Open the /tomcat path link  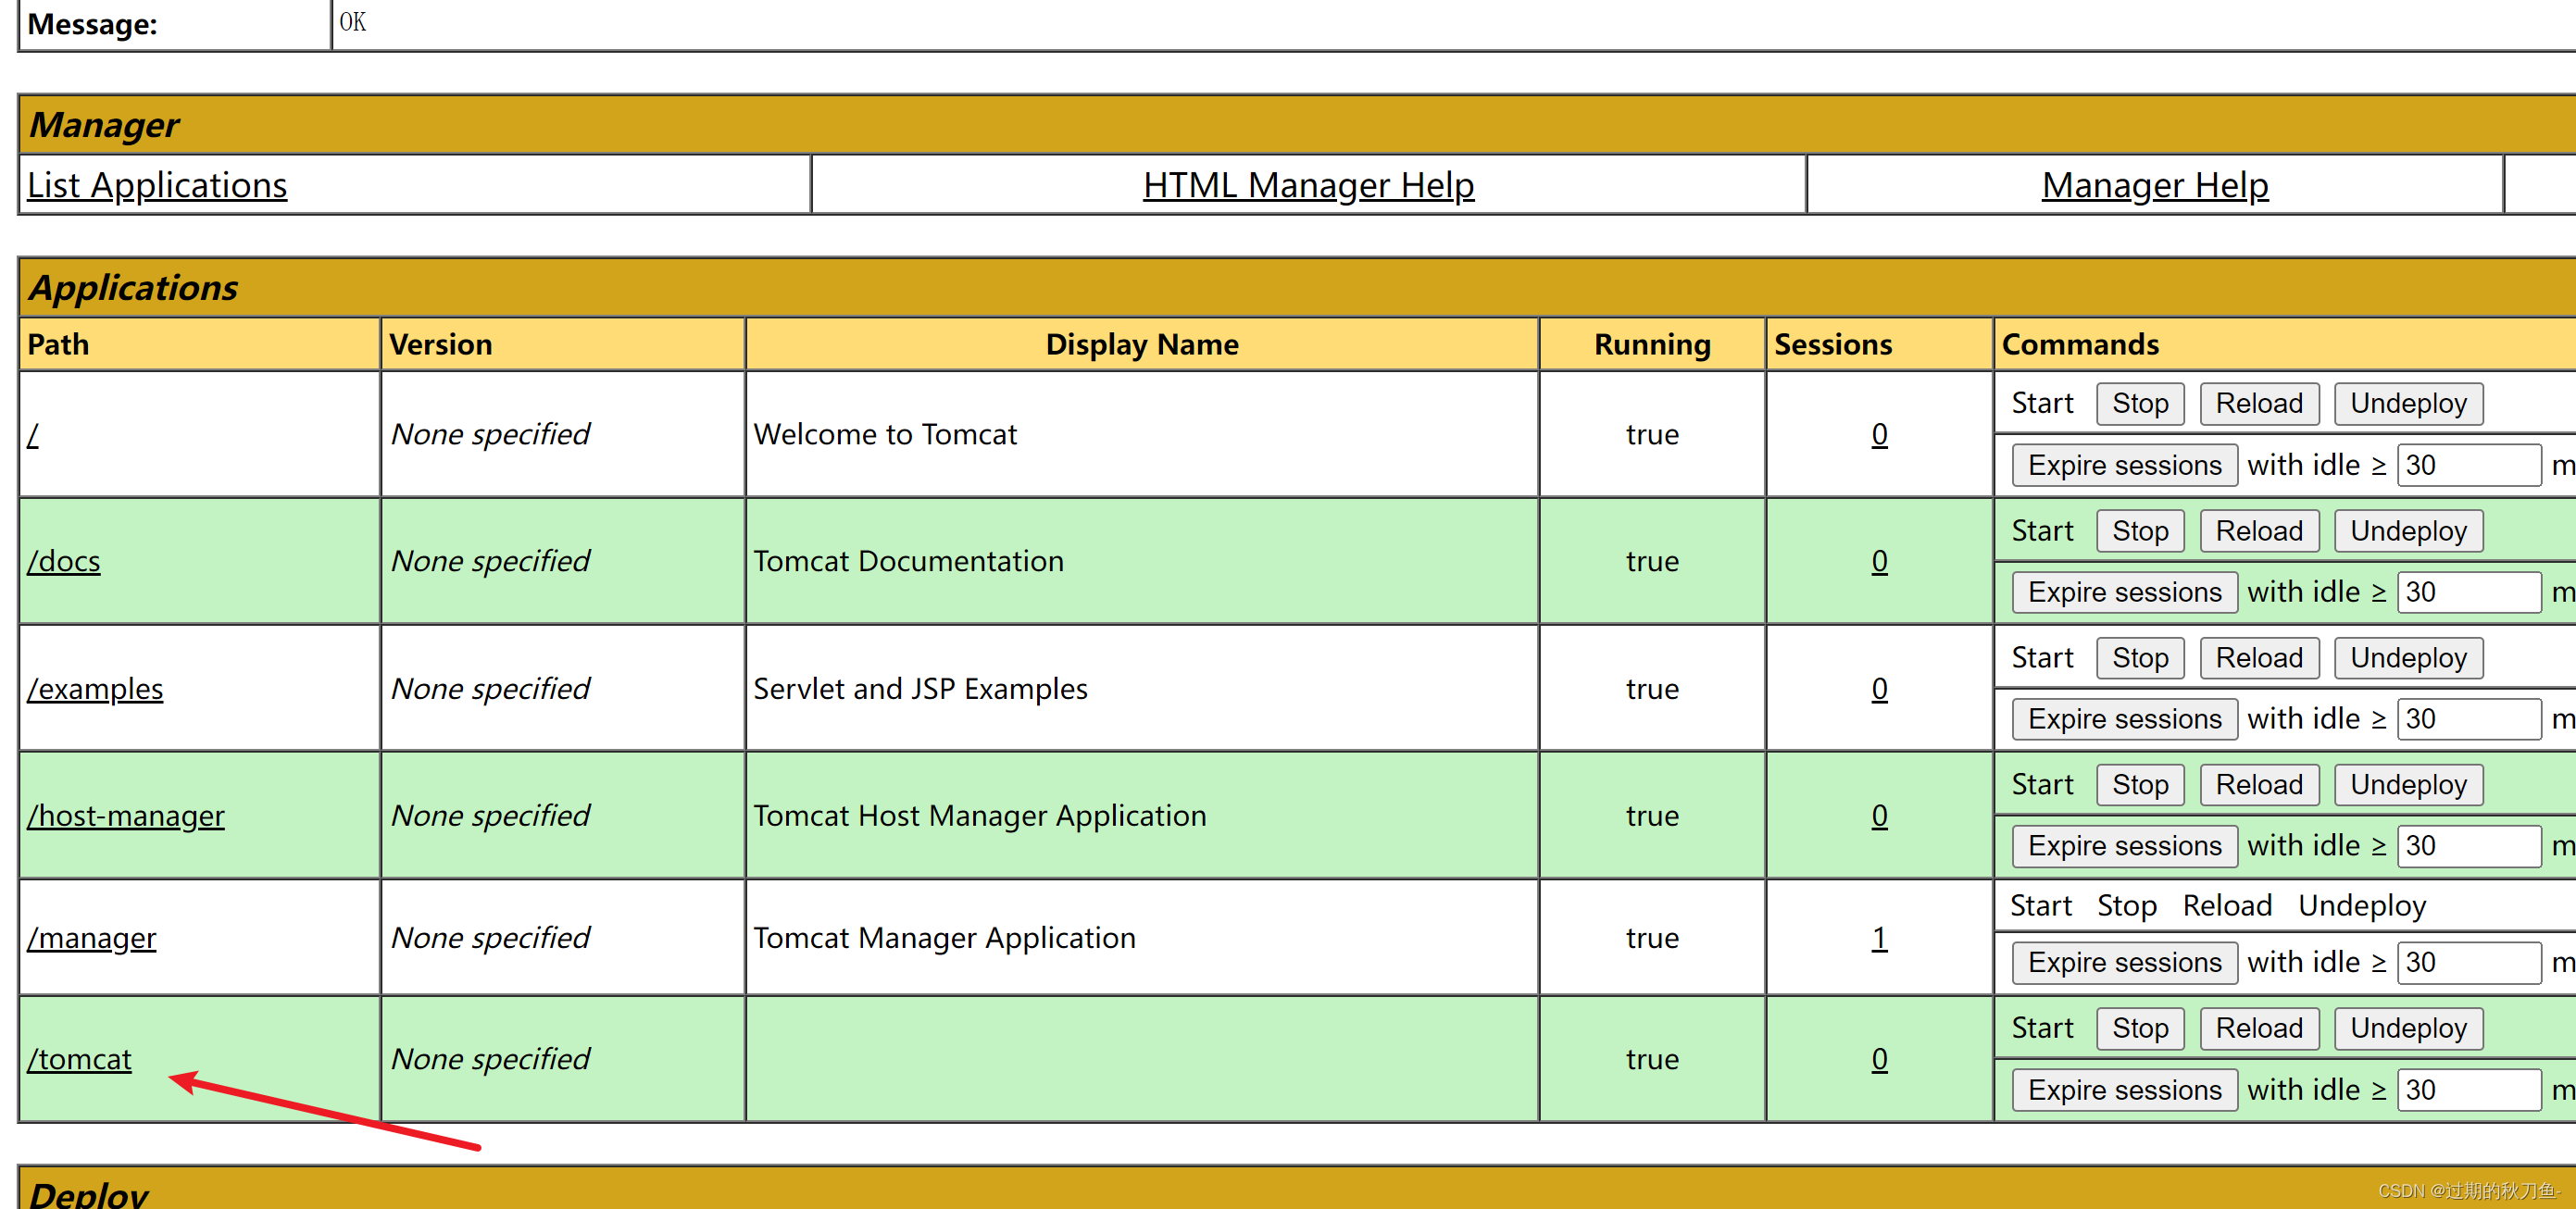[79, 1059]
